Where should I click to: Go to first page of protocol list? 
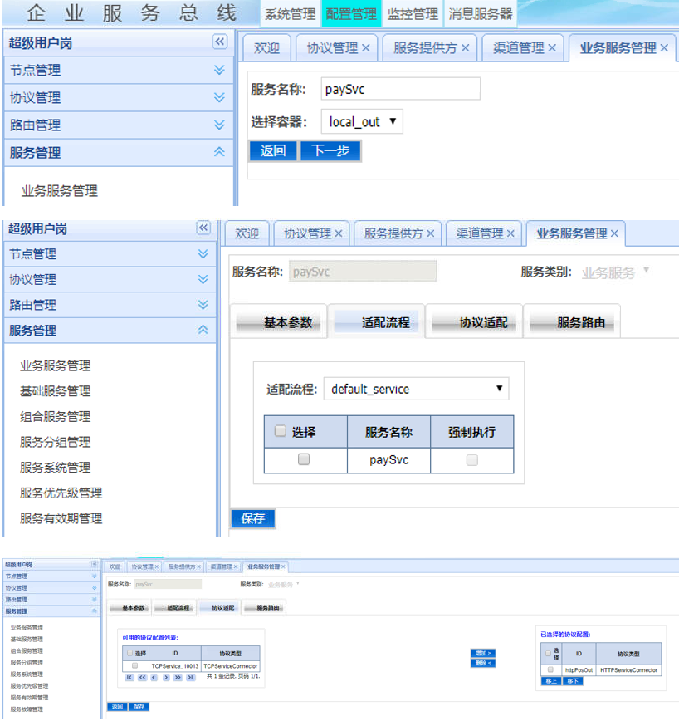tap(129, 678)
